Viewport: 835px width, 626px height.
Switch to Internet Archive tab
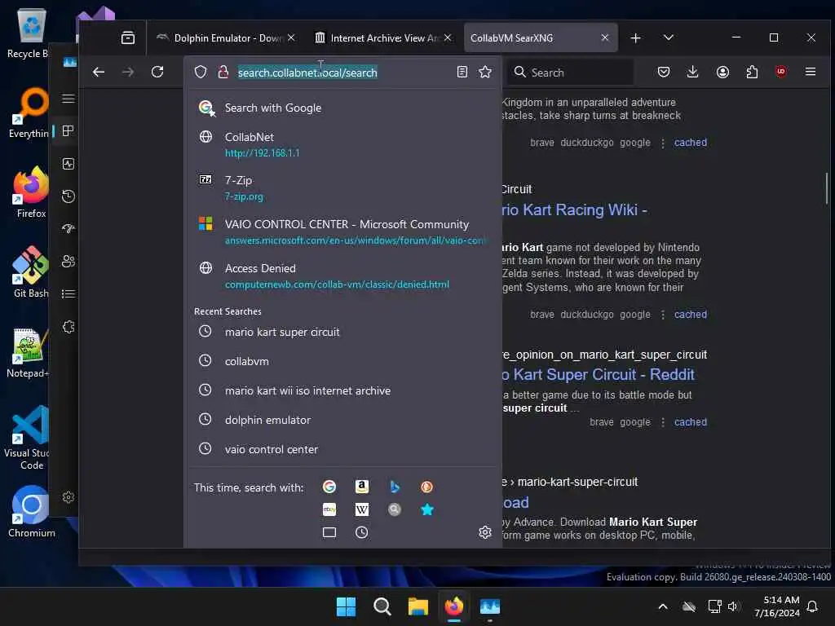coord(382,37)
